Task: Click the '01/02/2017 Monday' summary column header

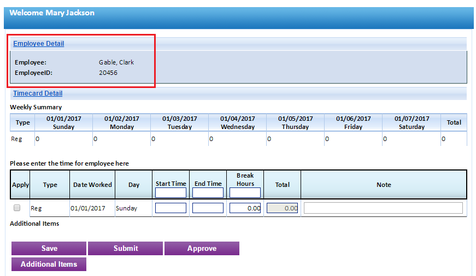Action: tap(122, 122)
